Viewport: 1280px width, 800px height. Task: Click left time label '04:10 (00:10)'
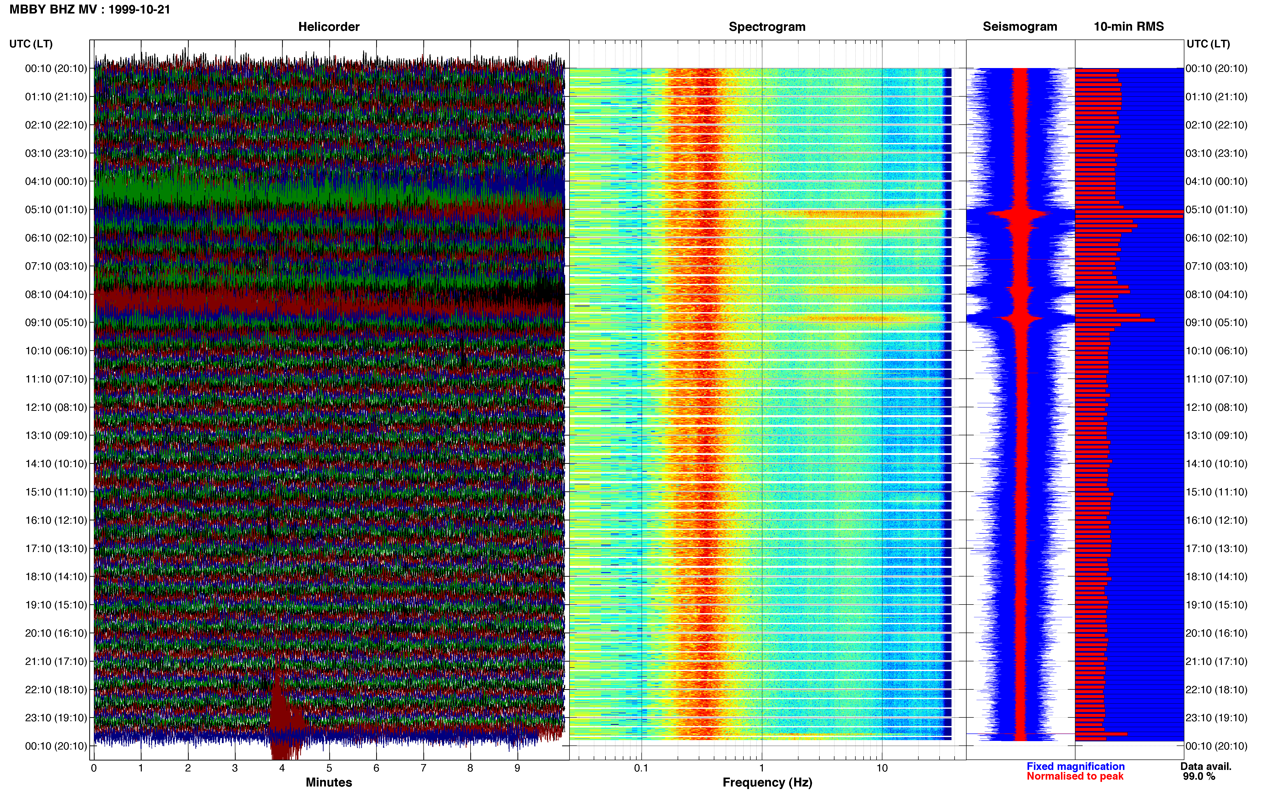(x=56, y=181)
